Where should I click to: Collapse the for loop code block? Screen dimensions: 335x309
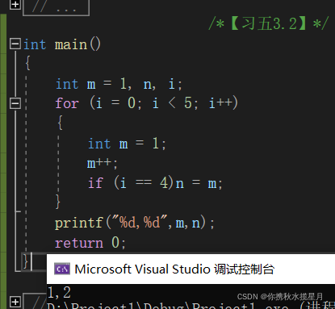15,103
